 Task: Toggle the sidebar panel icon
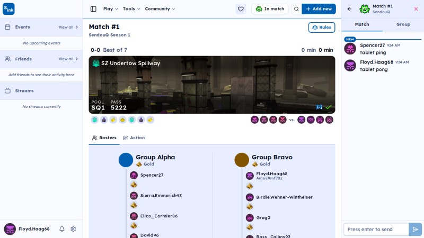click(x=93, y=9)
